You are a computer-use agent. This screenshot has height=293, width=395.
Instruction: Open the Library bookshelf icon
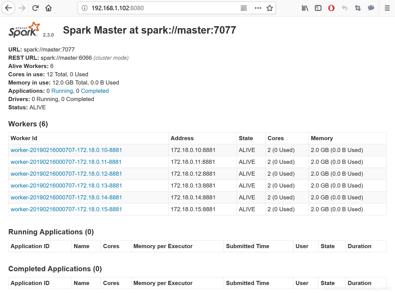click(305, 8)
